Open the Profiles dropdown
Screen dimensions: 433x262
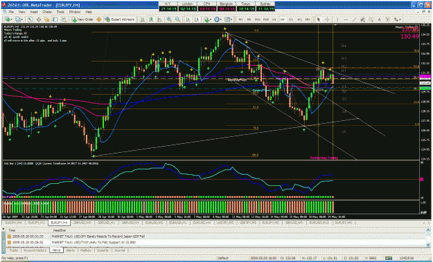pyautogui.click(x=19, y=19)
